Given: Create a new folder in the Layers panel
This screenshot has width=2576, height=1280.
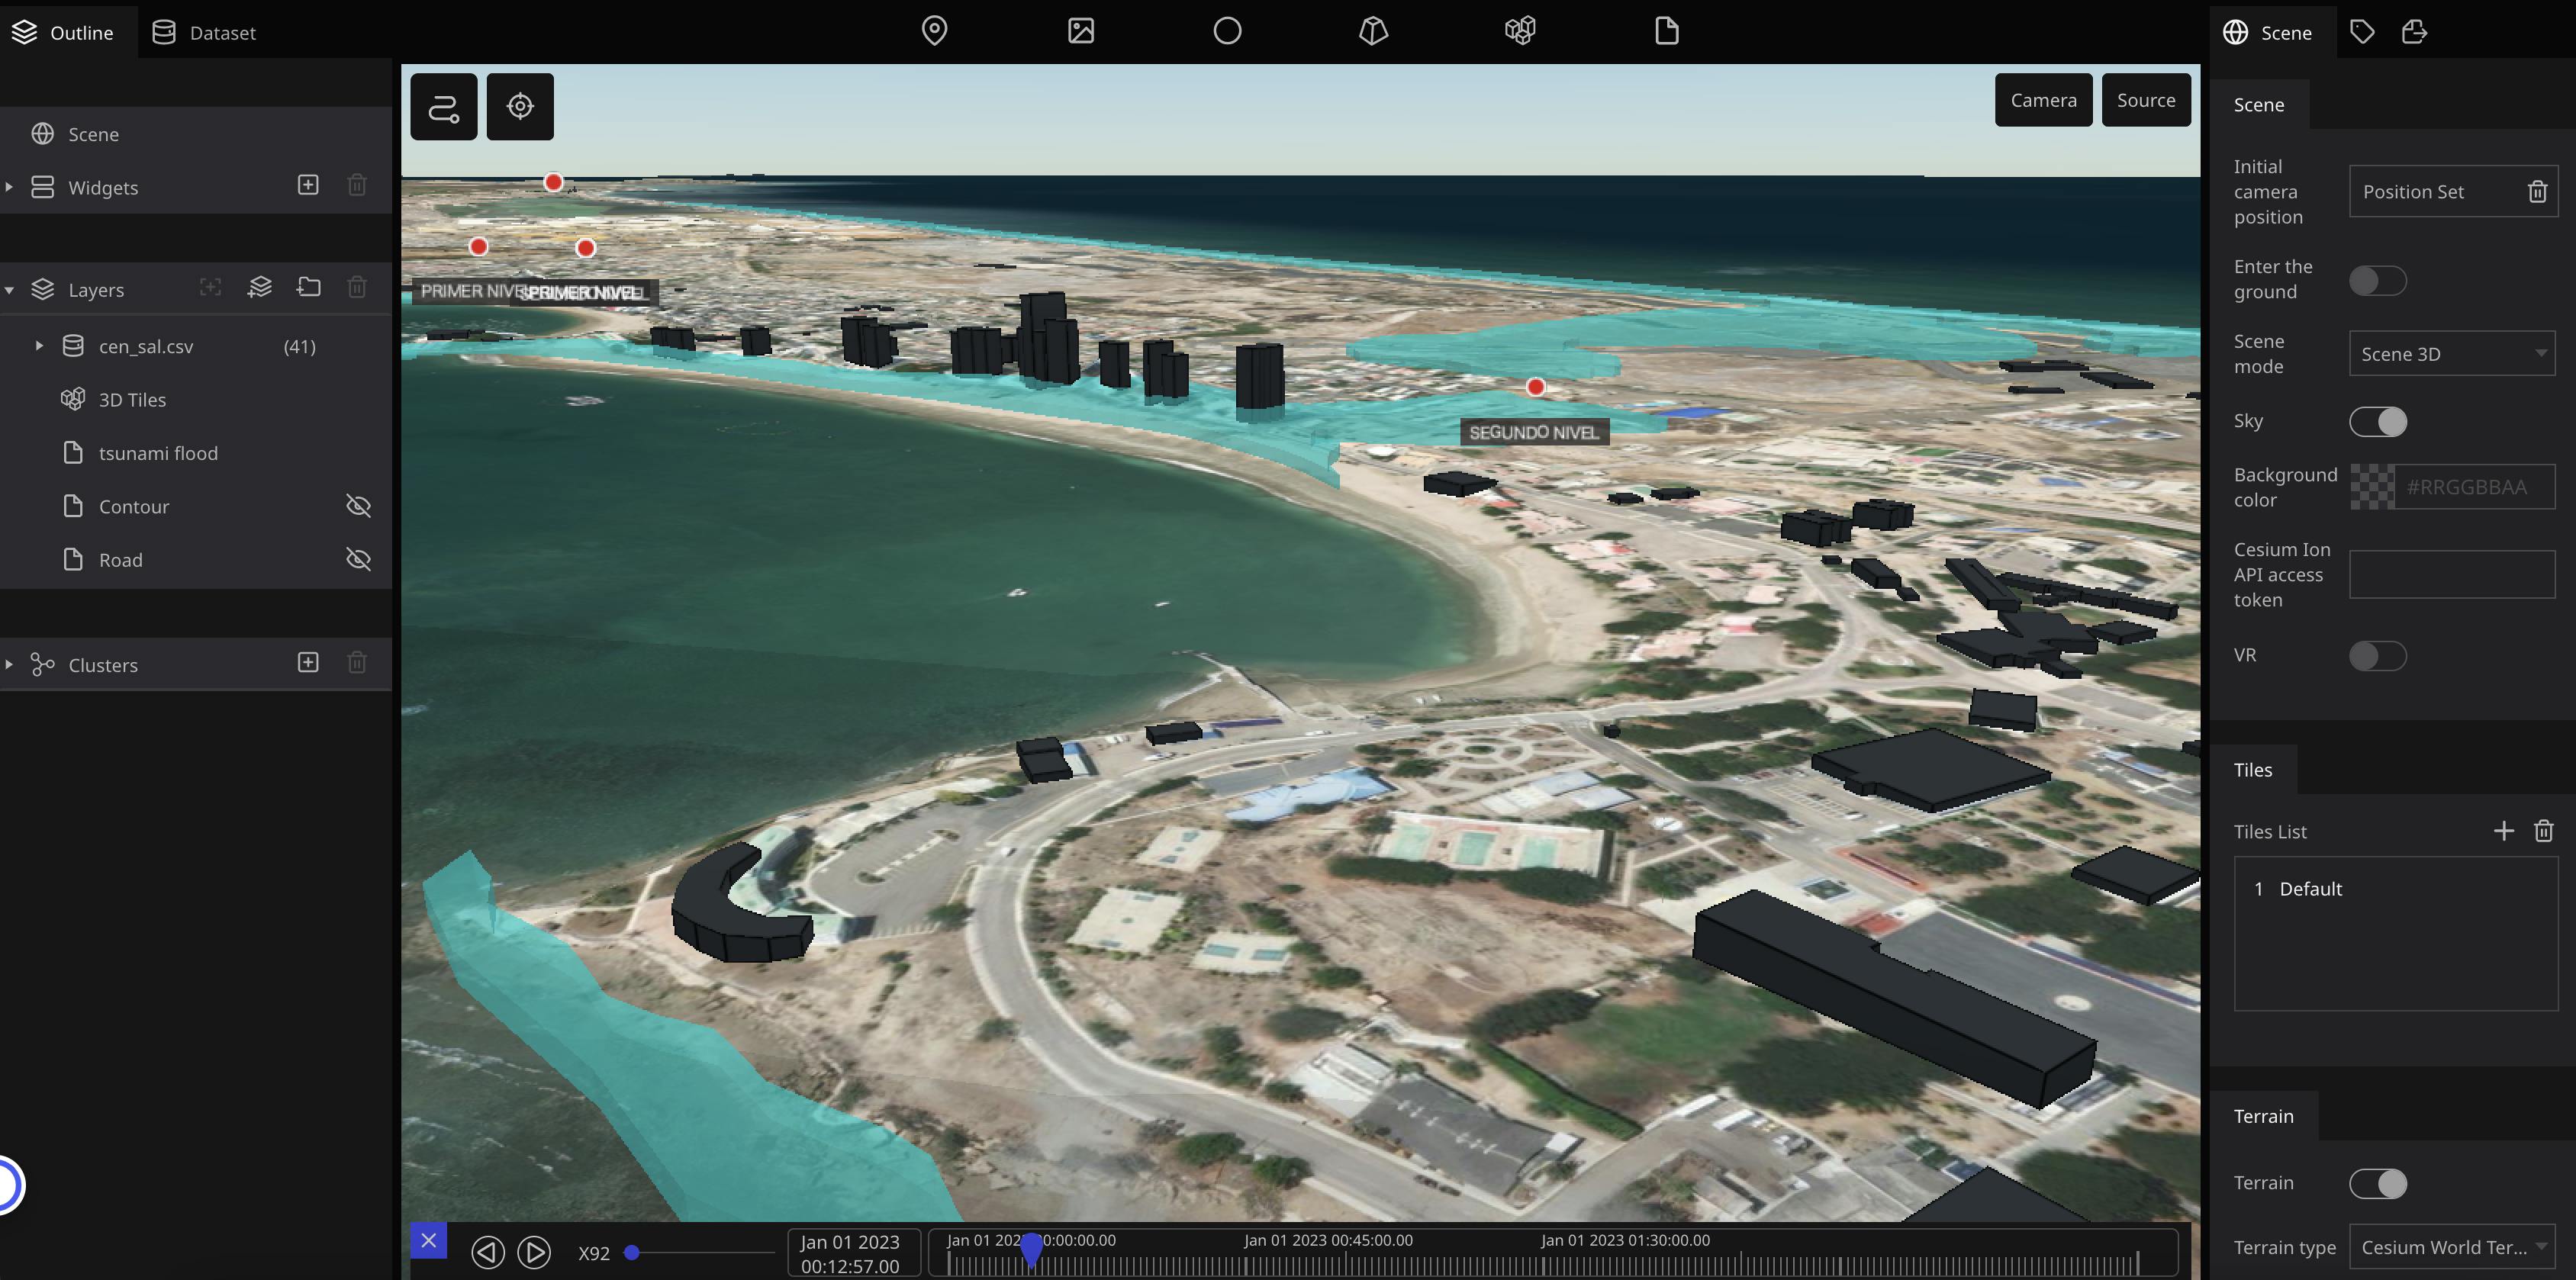Looking at the screenshot, I should coord(308,287).
